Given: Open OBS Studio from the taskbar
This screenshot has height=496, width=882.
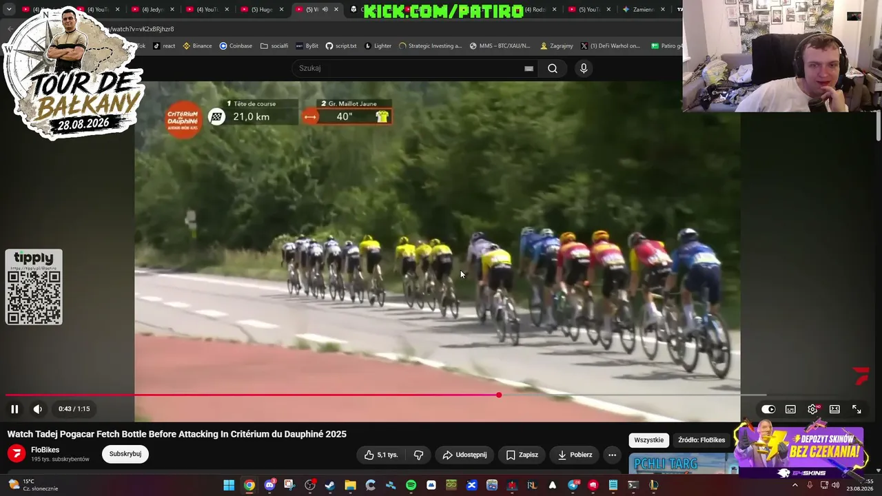Looking at the screenshot, I should click(310, 485).
